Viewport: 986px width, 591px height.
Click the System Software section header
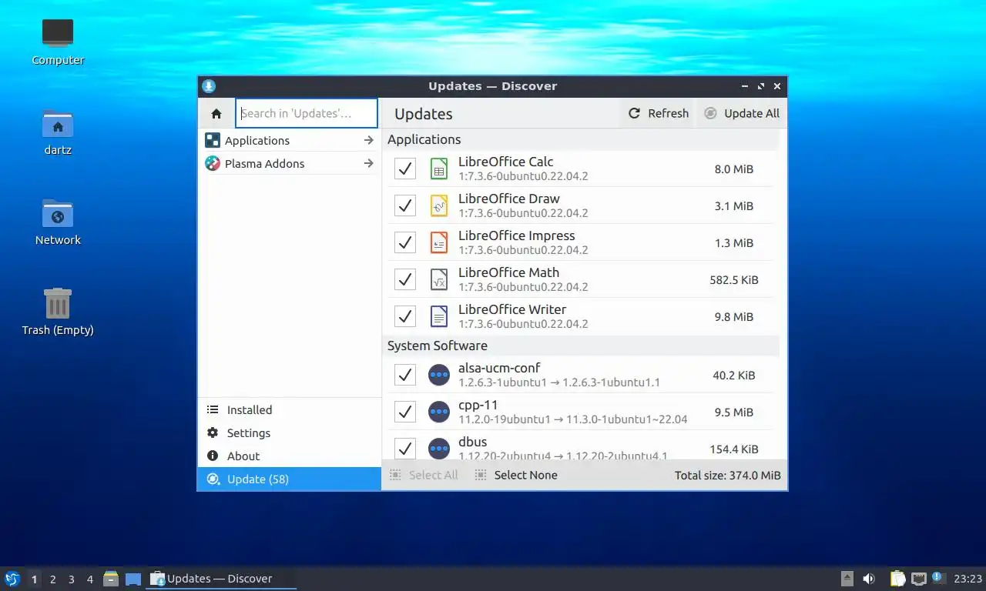pos(581,346)
